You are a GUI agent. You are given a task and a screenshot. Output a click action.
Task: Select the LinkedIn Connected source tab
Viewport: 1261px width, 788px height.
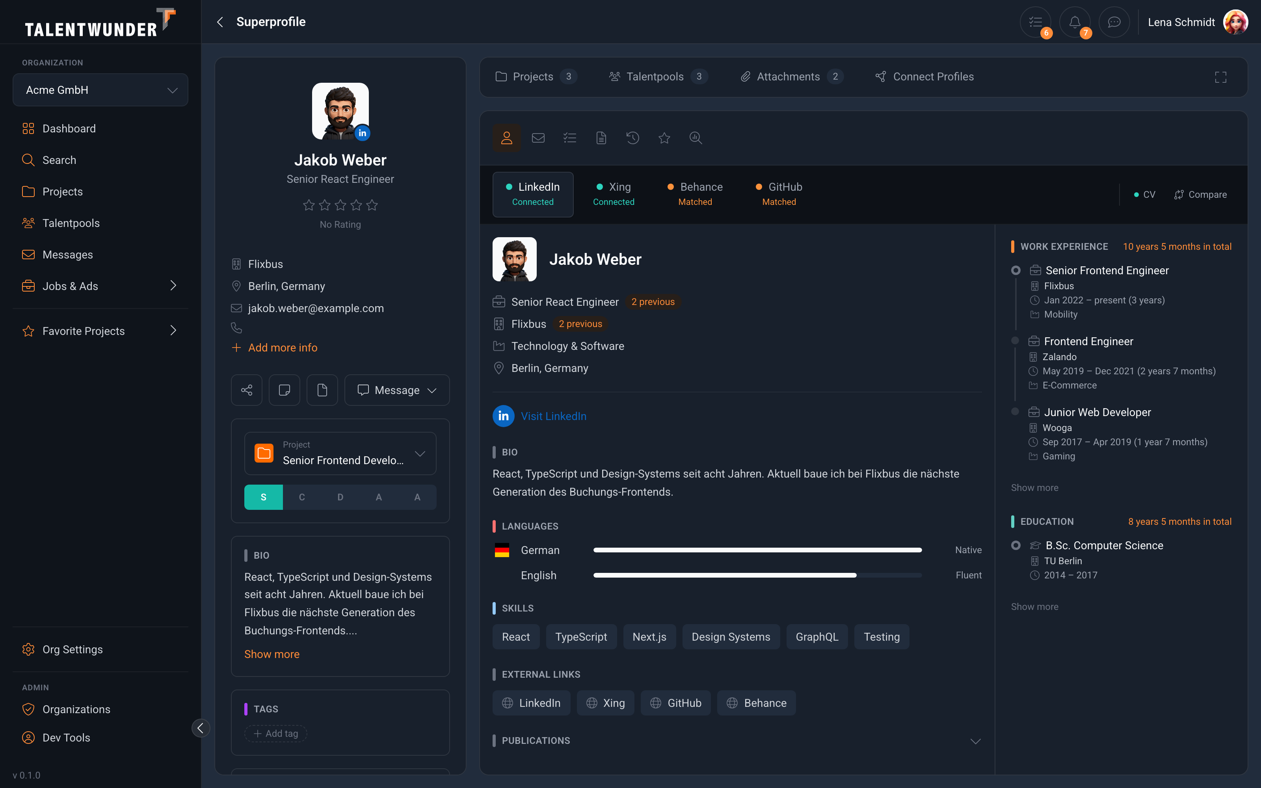[533, 194]
